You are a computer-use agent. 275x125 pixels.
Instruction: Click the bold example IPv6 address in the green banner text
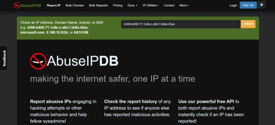(58, 27)
